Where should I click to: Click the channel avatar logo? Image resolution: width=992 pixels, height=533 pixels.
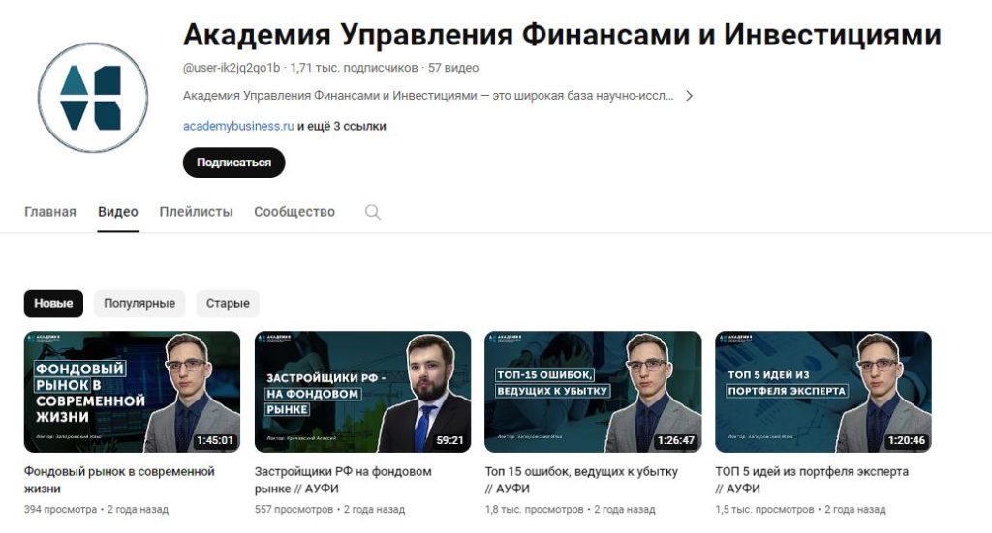pyautogui.click(x=92, y=98)
